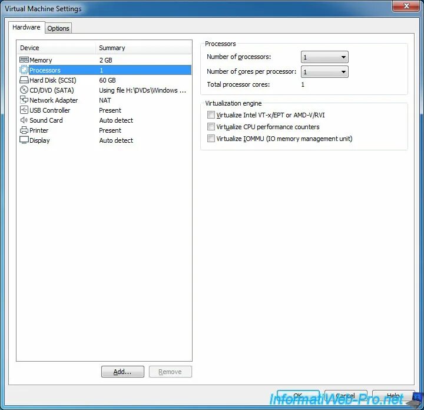Viewport: 424px width, 410px height.
Task: Click the 'Using file H:\DVDs\Windows ...' summary
Action: (x=143, y=90)
